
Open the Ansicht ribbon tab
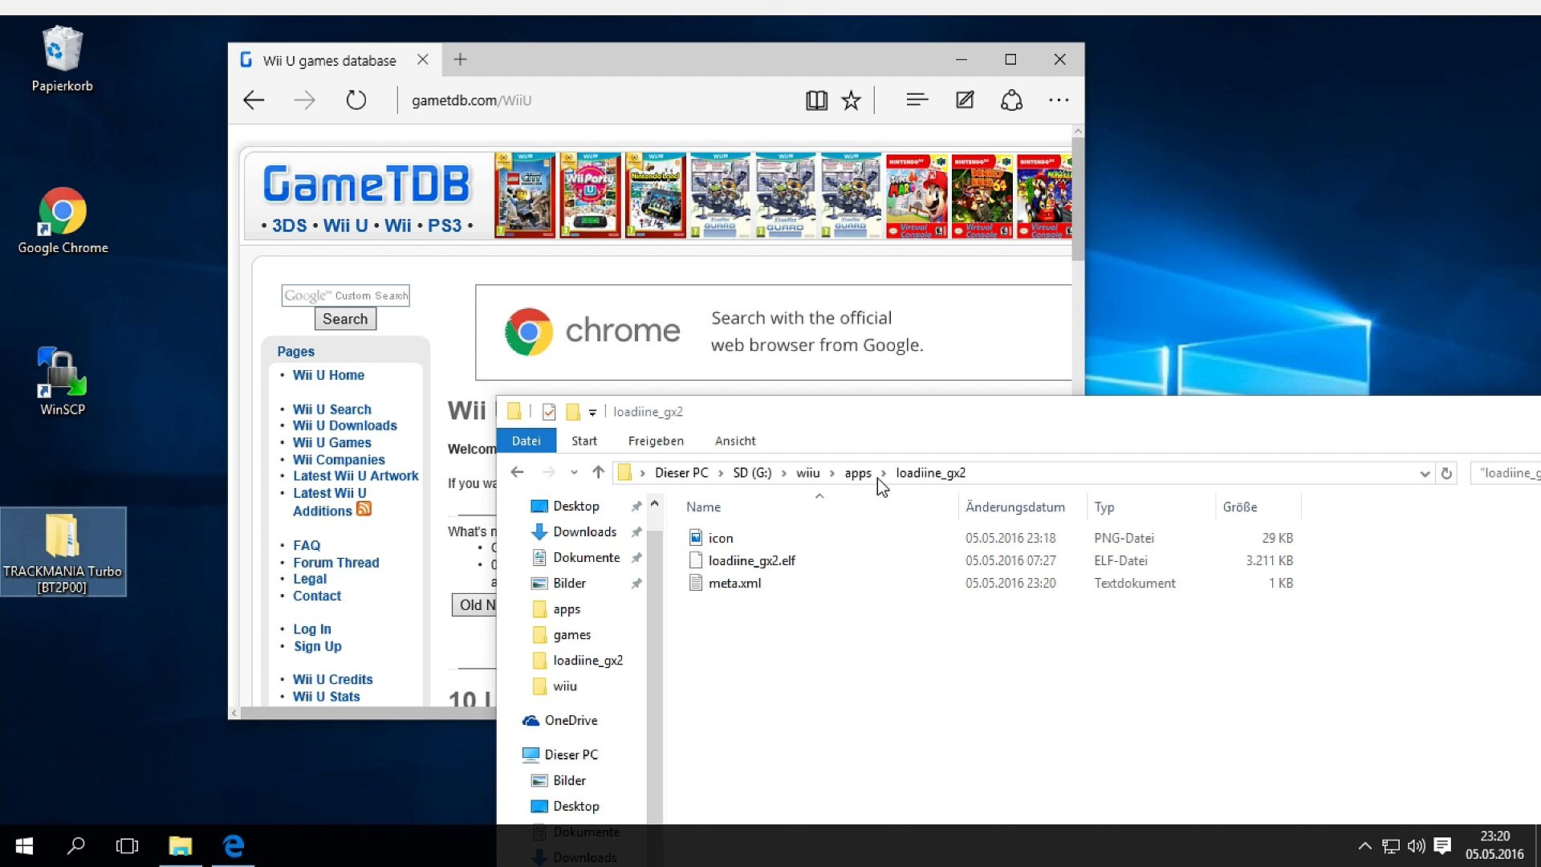click(735, 441)
